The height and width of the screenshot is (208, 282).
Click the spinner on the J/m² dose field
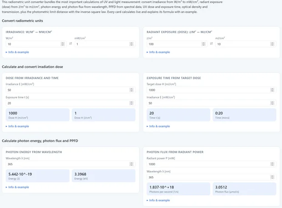[203, 44]
